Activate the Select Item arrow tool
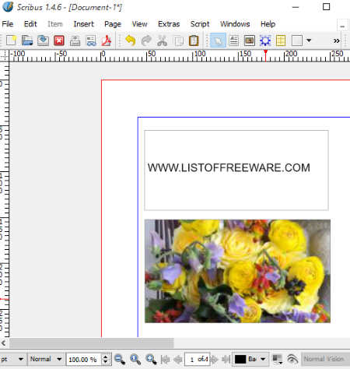Viewport: 350px width, 369px height. click(218, 40)
